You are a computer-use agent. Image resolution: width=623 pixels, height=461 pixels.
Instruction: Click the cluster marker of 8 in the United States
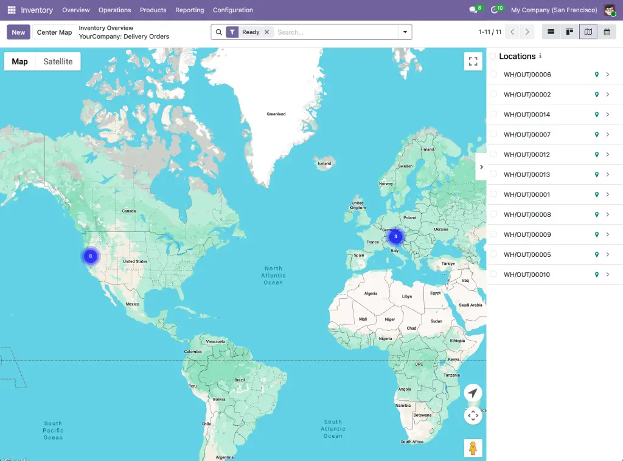[x=91, y=256]
